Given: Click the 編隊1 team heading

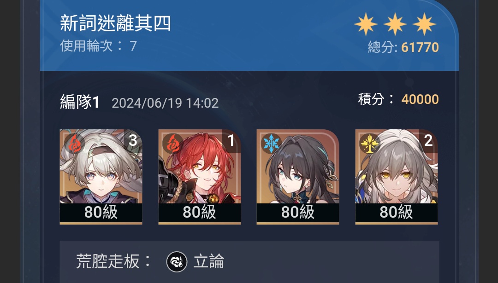Looking at the screenshot, I should 80,102.
